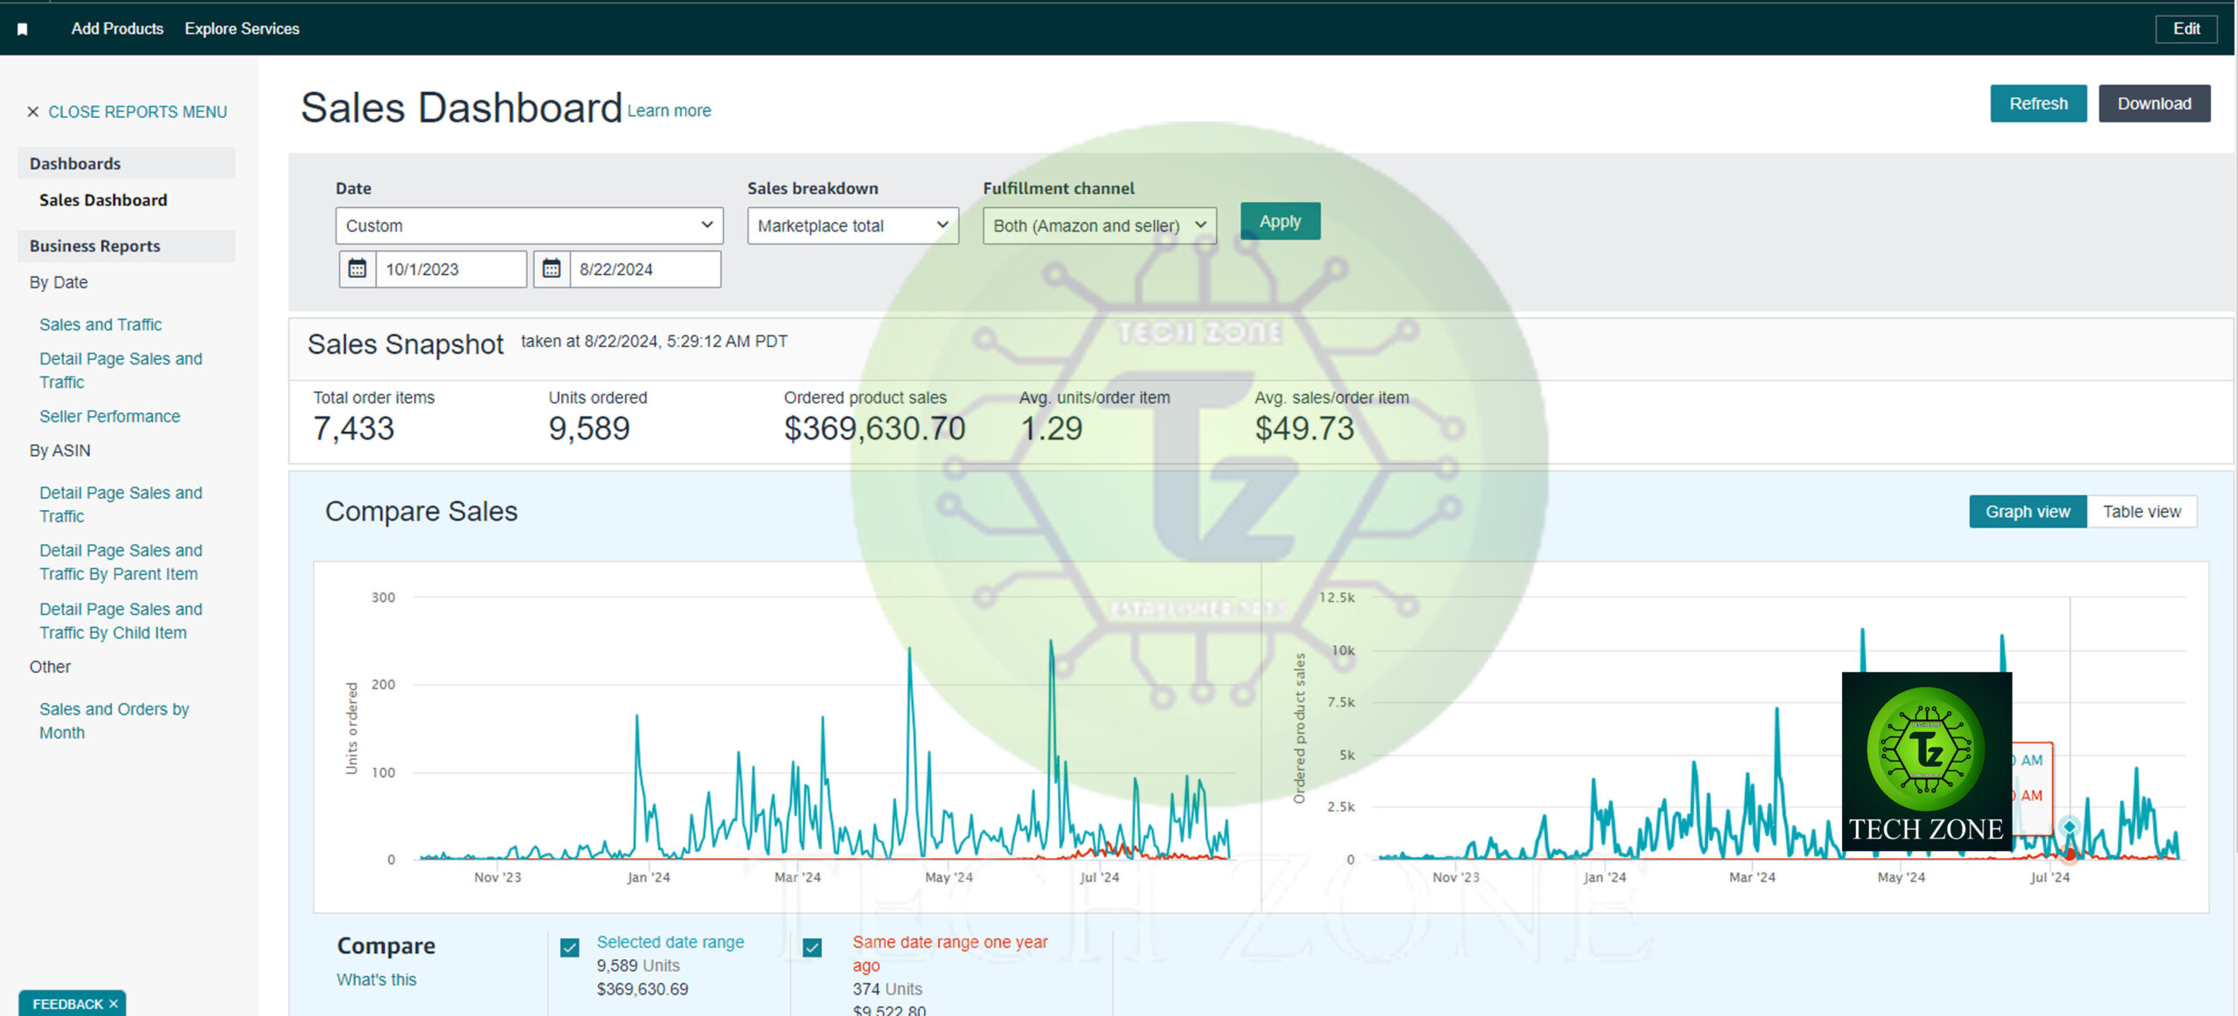Open the Date range dropdown set to Custom

tap(529, 225)
